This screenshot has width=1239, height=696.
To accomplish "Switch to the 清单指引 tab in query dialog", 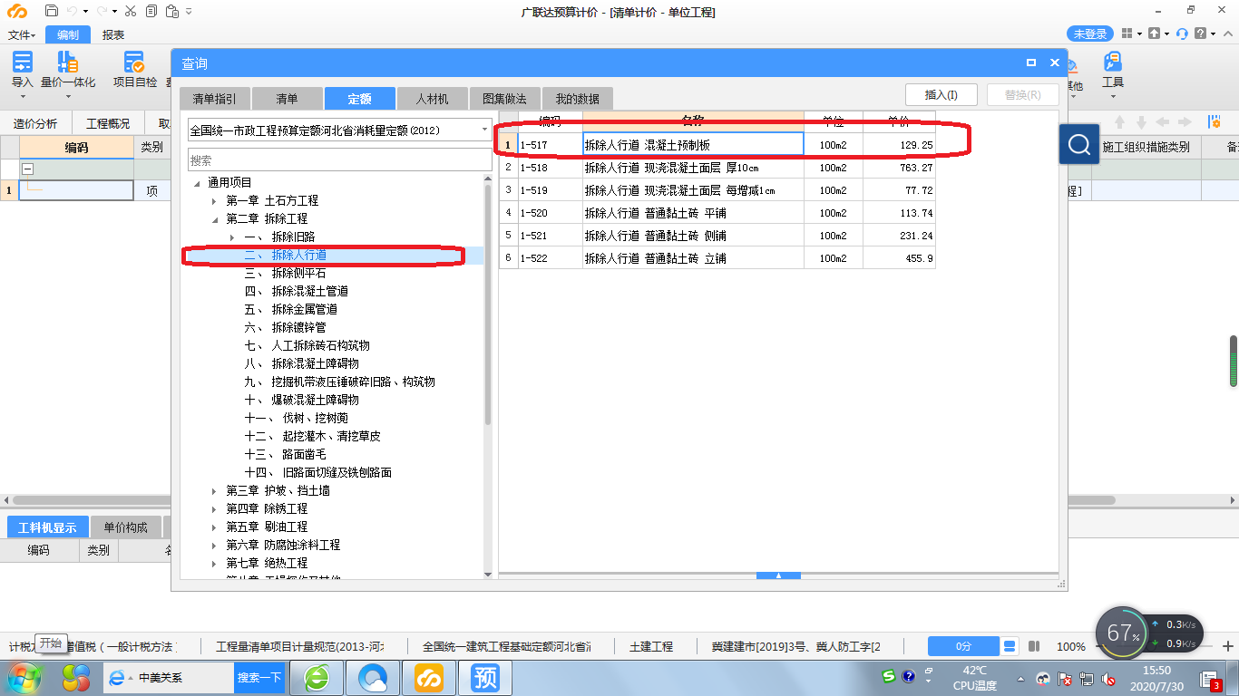I will (x=214, y=99).
